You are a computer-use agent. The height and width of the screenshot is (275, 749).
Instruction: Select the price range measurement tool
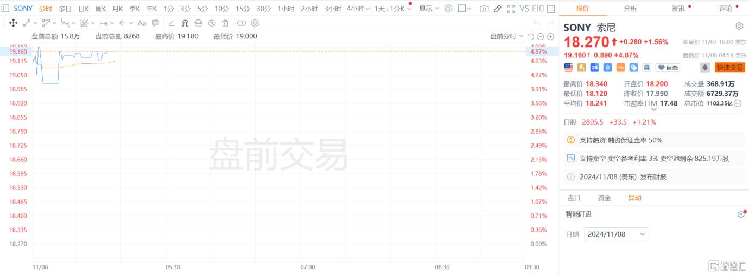coord(103,23)
